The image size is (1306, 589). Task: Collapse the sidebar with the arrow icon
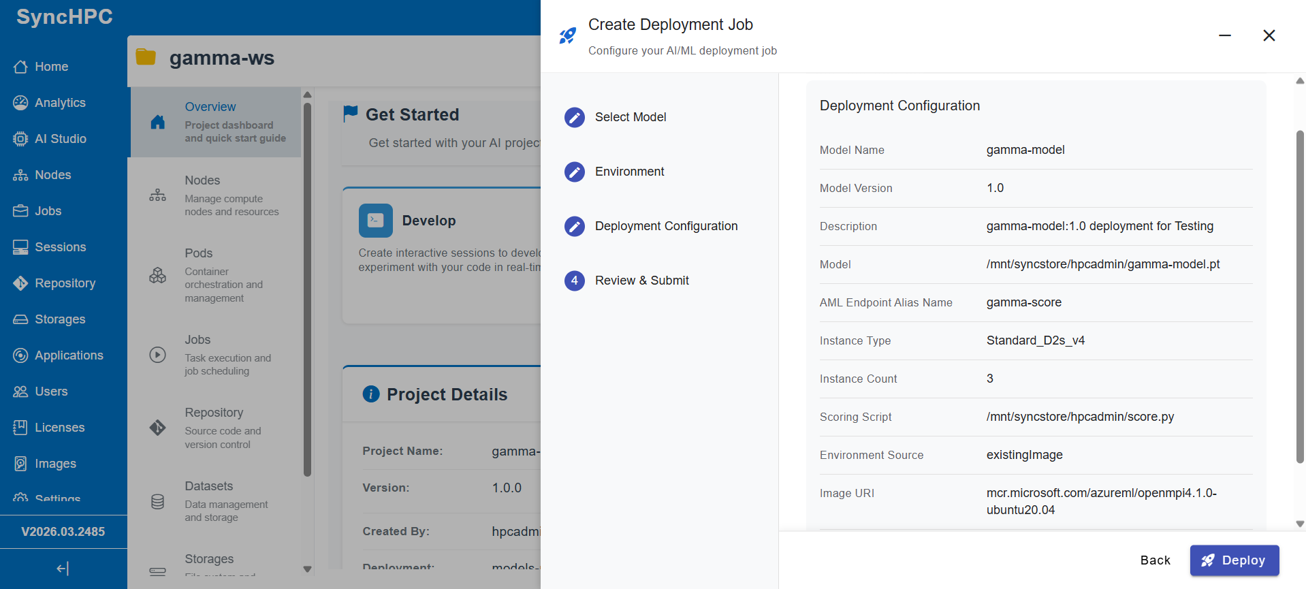(63, 569)
